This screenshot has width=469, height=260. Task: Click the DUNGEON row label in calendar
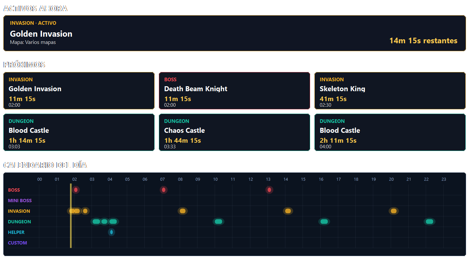pos(19,222)
